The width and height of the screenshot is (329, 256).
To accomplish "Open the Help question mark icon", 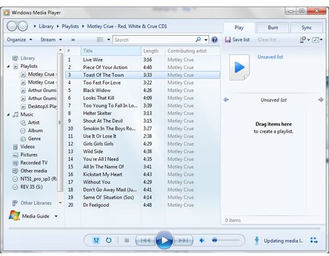I will 214,40.
